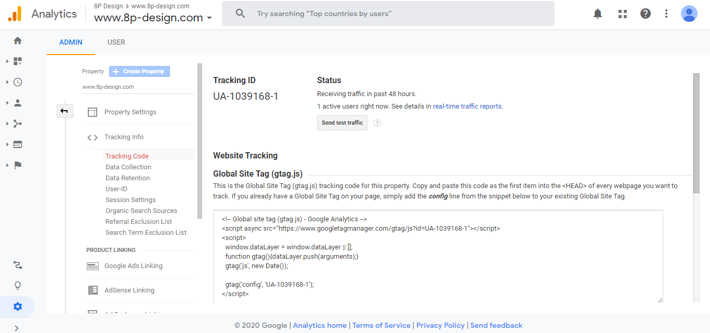The width and height of the screenshot is (710, 333).
Task: Open the Acquisition icon in sidebar
Action: pos(18,124)
